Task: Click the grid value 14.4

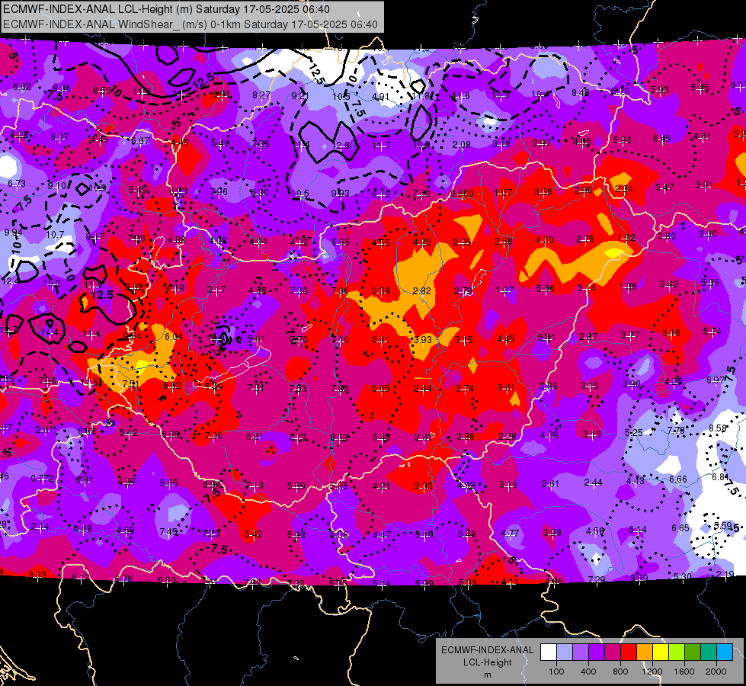Action: (x=50, y=332)
